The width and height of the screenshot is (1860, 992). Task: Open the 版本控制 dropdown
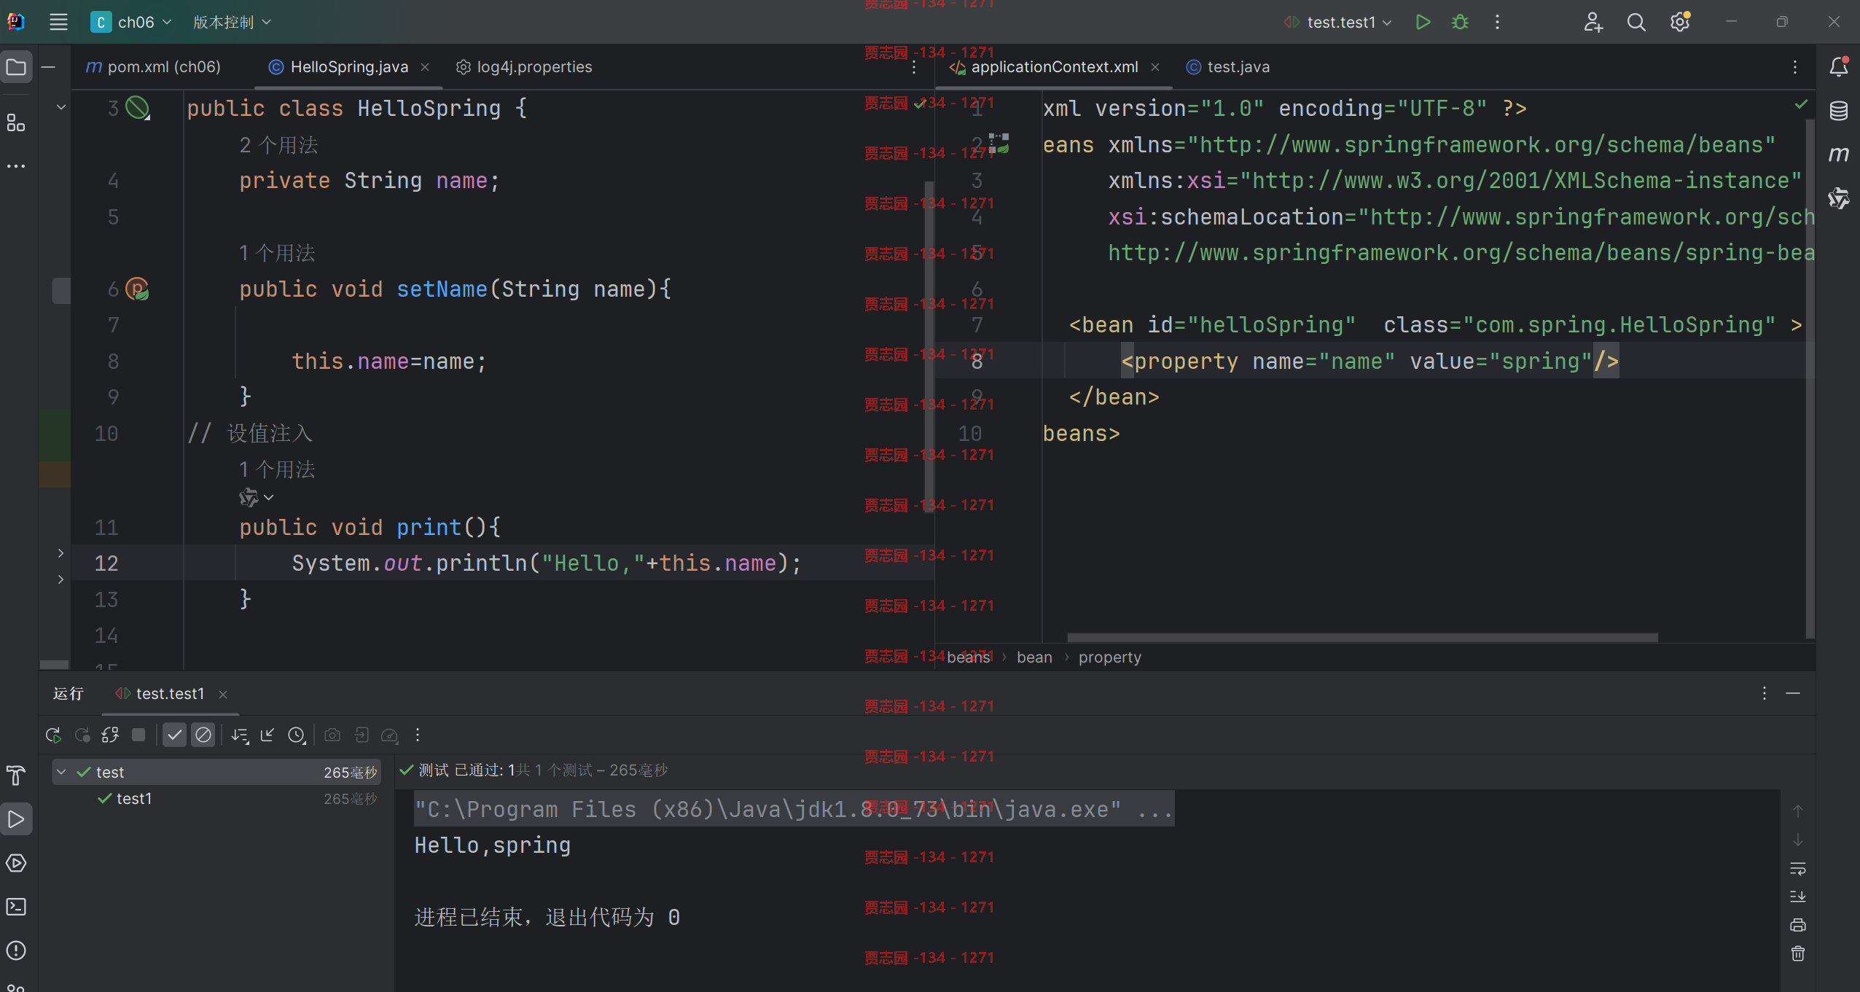click(232, 22)
